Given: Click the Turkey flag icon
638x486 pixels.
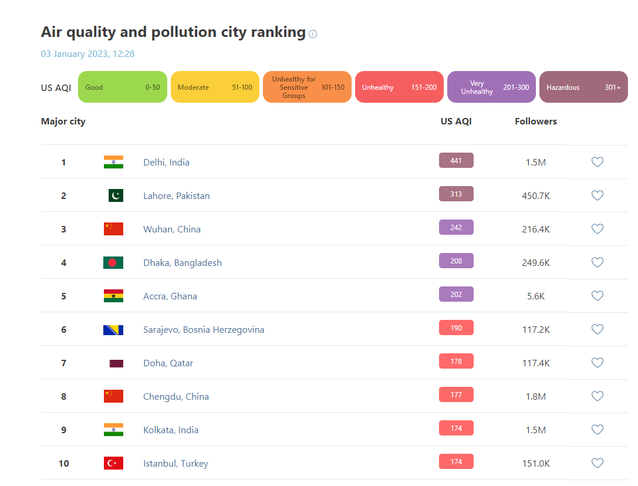Looking at the screenshot, I should [x=113, y=463].
